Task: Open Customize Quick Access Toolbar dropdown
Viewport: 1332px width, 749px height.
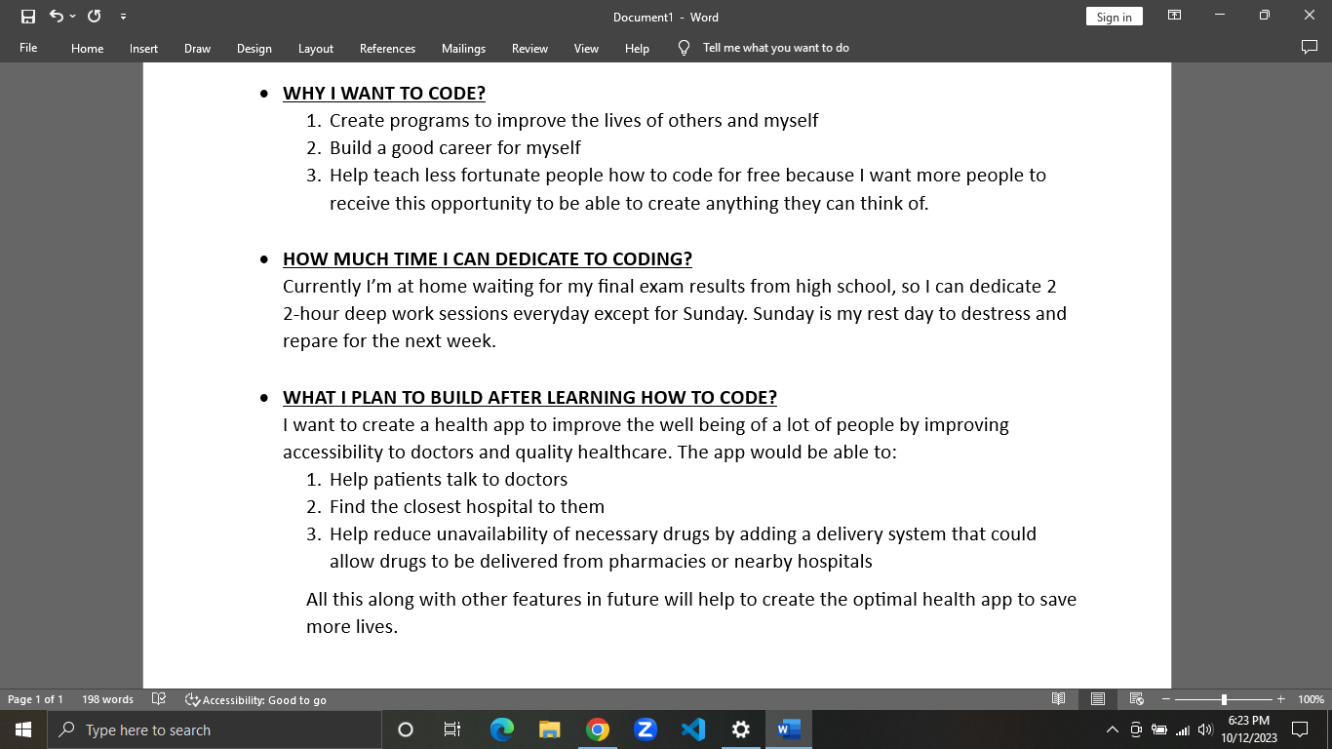Action: [123, 17]
